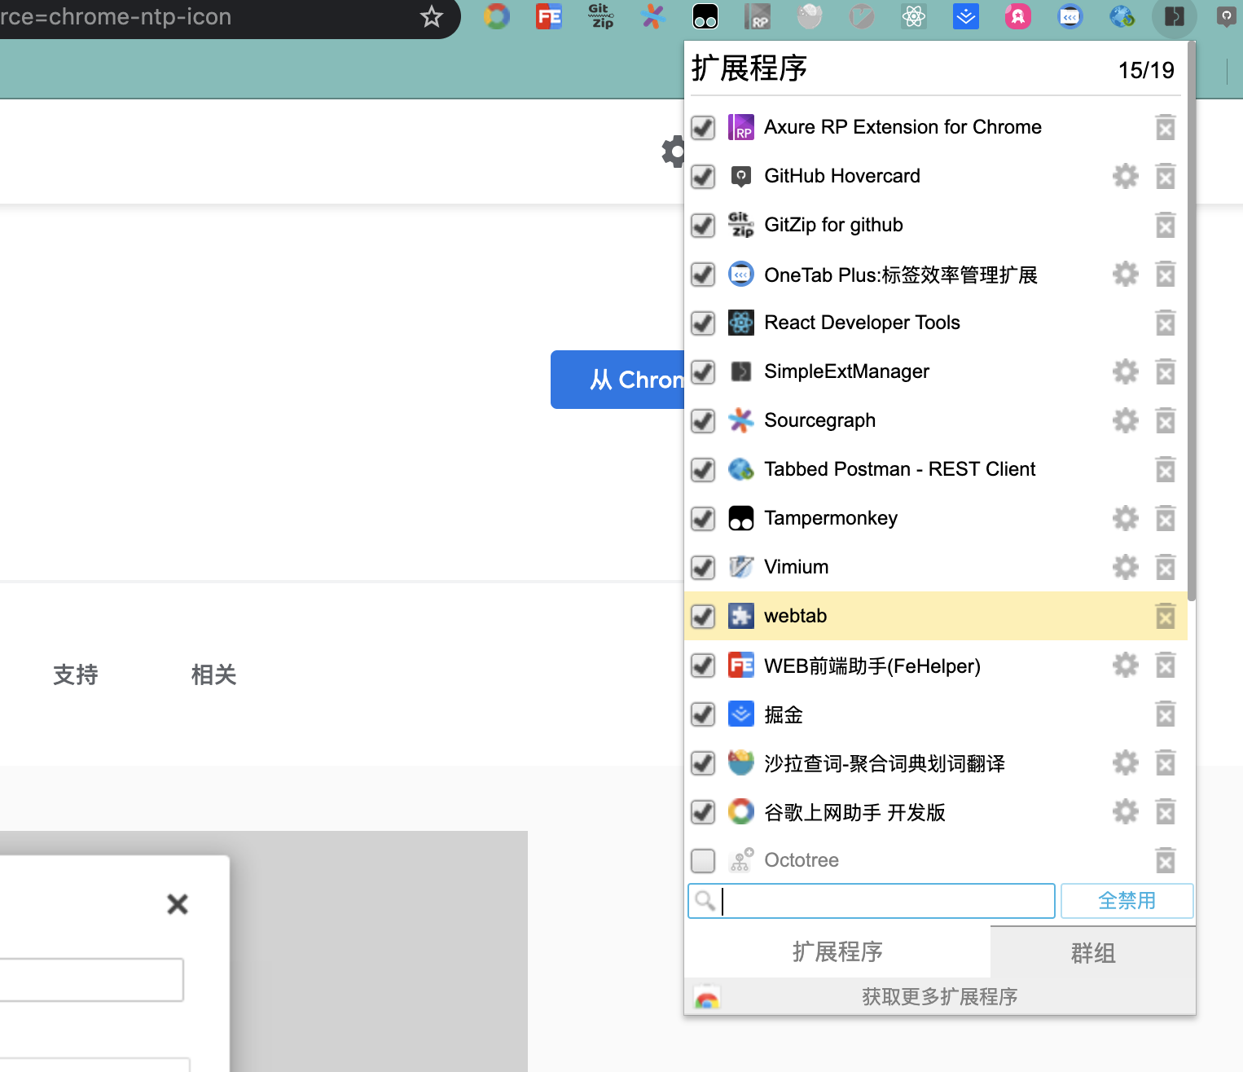Viewport: 1243px width, 1072px height.
Task: Disable the Tampermonkey checkbox
Action: pyautogui.click(x=703, y=518)
